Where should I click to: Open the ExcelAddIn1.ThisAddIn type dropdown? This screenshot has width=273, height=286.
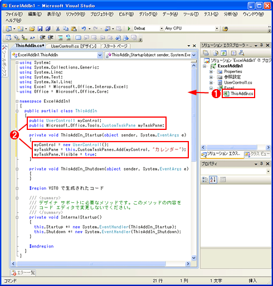[x=100, y=55]
